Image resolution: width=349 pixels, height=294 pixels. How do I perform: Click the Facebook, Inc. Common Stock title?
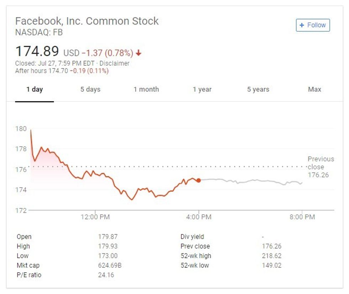tap(87, 21)
